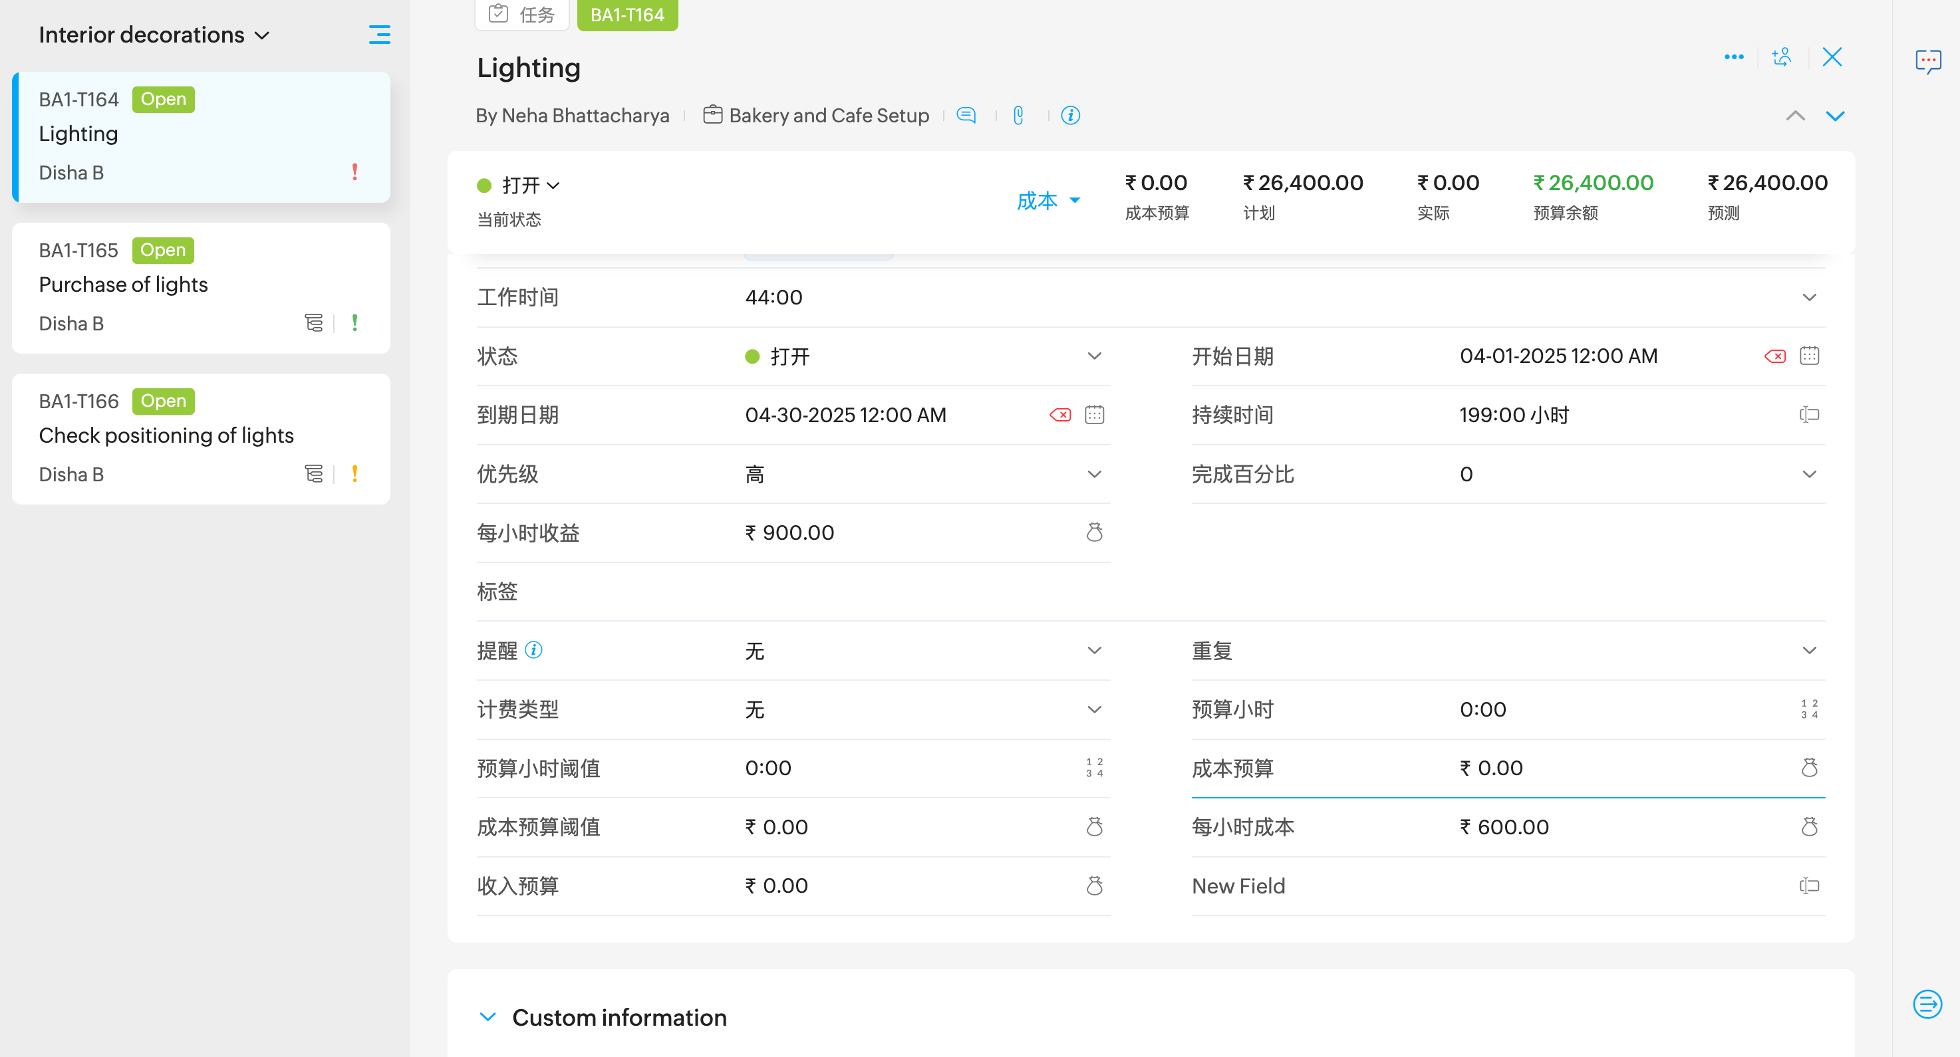Click the Bakery and Cafe Setup project link
The height and width of the screenshot is (1057, 1960).
[x=828, y=116]
